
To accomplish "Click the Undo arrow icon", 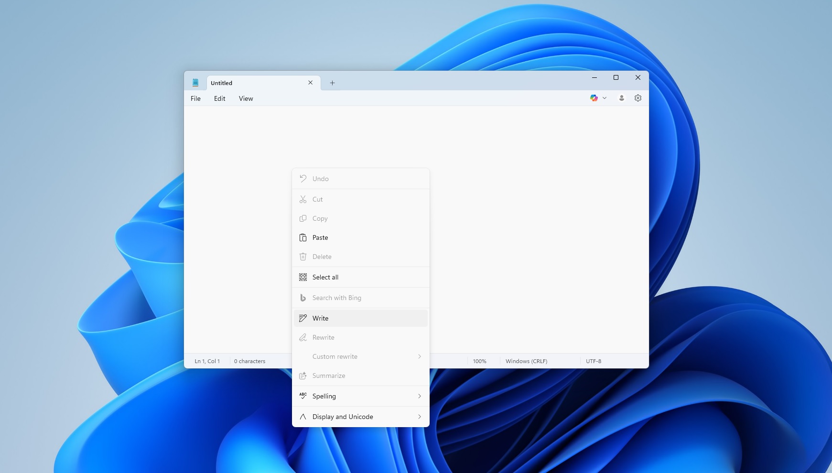I will point(303,178).
